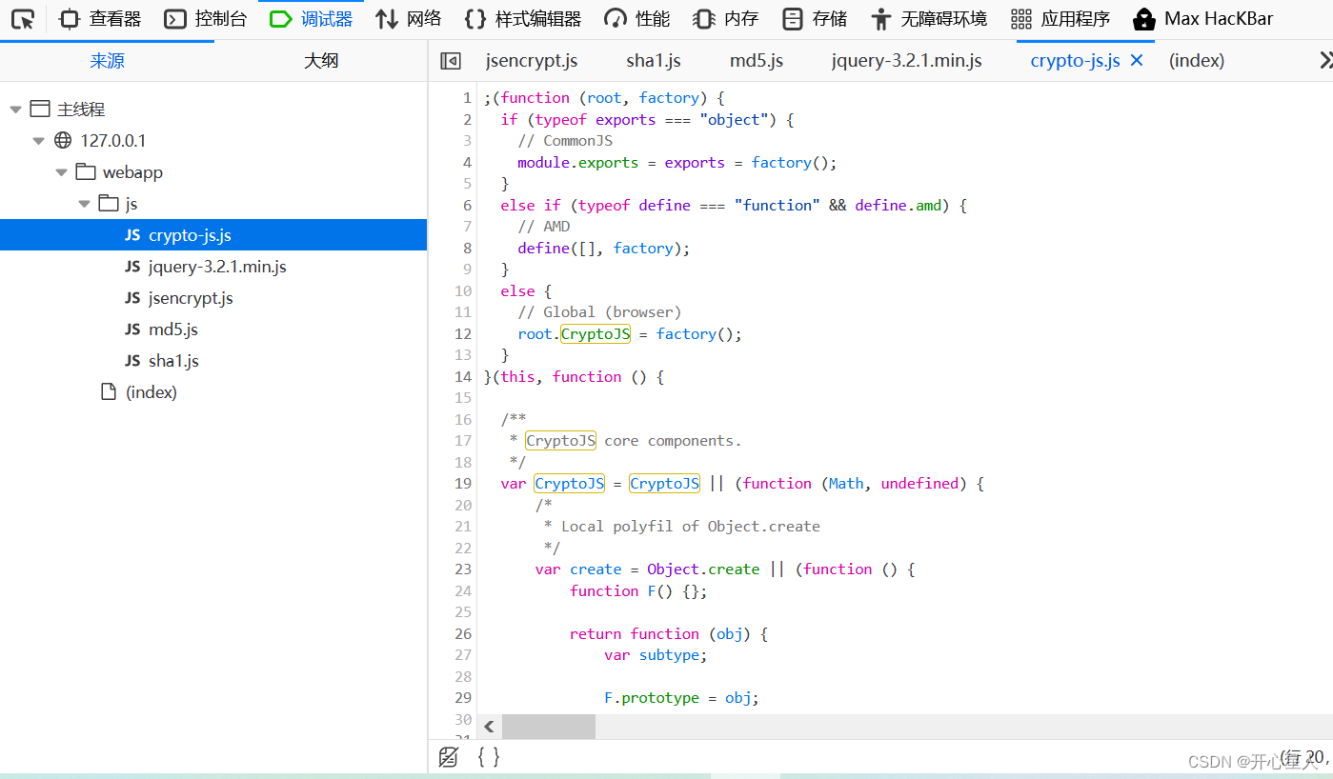The width and height of the screenshot is (1333, 779).
Task: Switch to jquery-3.2.1.min.js editor tab
Action: [906, 61]
